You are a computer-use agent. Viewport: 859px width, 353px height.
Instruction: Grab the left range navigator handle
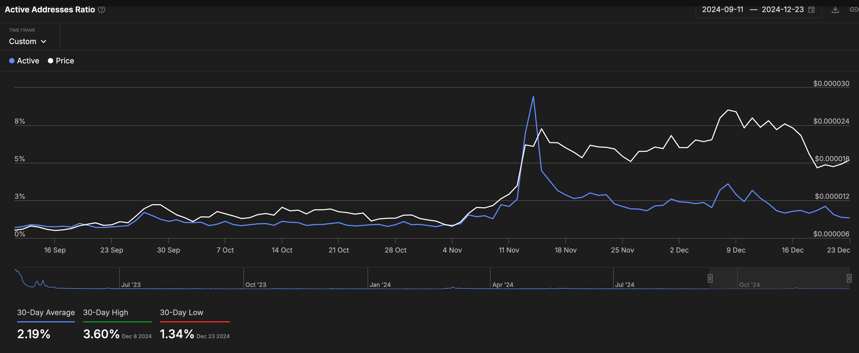[x=710, y=278]
